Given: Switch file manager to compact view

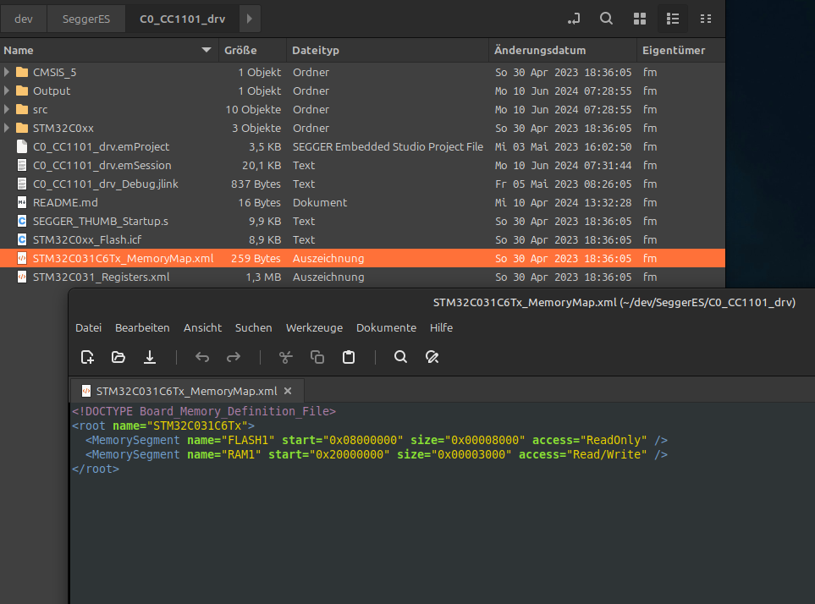Looking at the screenshot, I should point(706,19).
